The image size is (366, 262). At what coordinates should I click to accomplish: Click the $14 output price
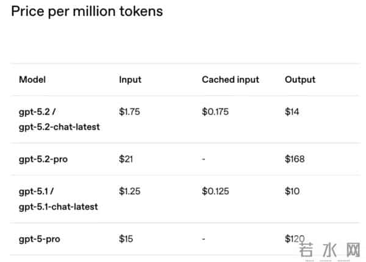pyautogui.click(x=292, y=112)
